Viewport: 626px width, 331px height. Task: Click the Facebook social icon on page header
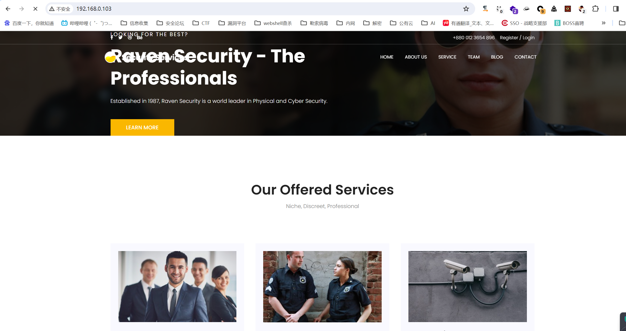[112, 37]
